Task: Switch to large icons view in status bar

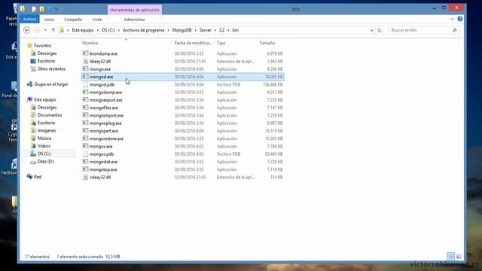Action: 459,256
